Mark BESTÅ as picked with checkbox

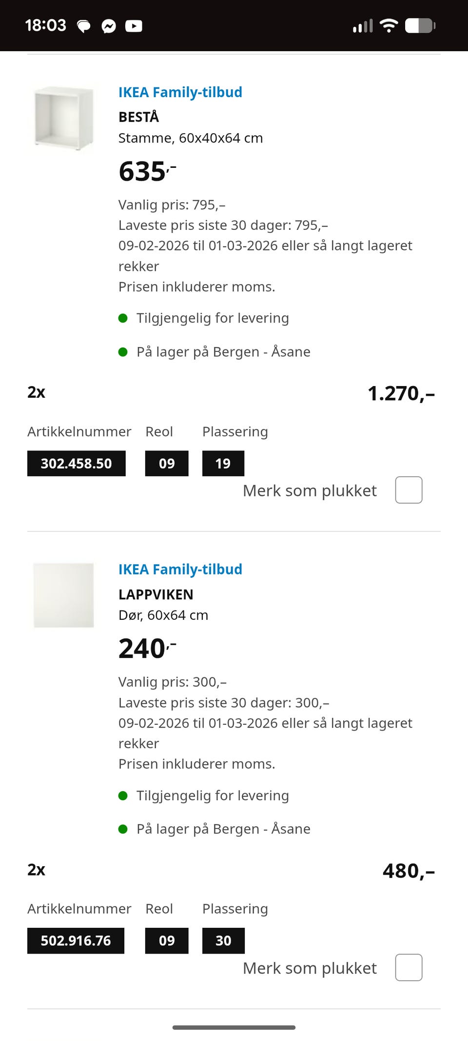point(409,490)
